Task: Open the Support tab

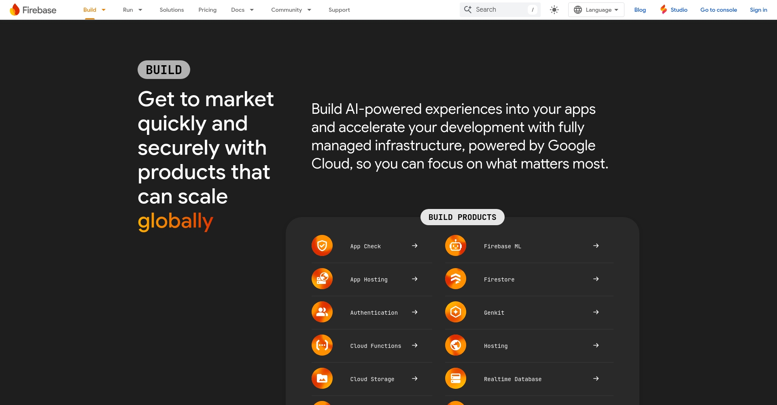Action: pos(339,10)
